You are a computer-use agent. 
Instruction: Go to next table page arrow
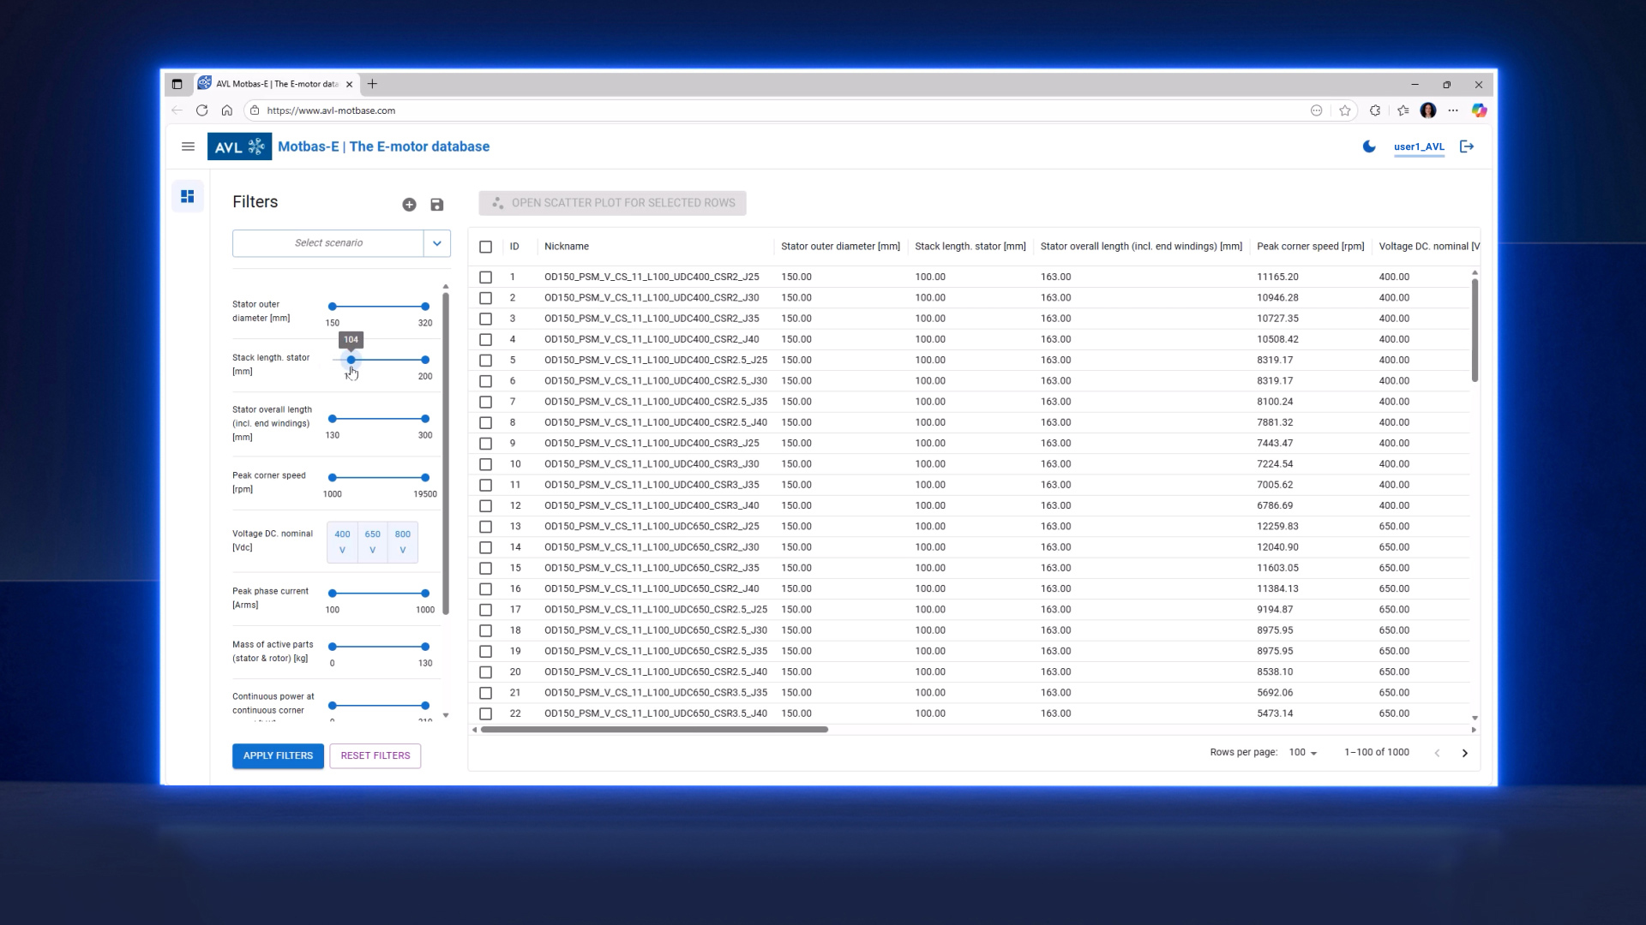click(x=1465, y=753)
